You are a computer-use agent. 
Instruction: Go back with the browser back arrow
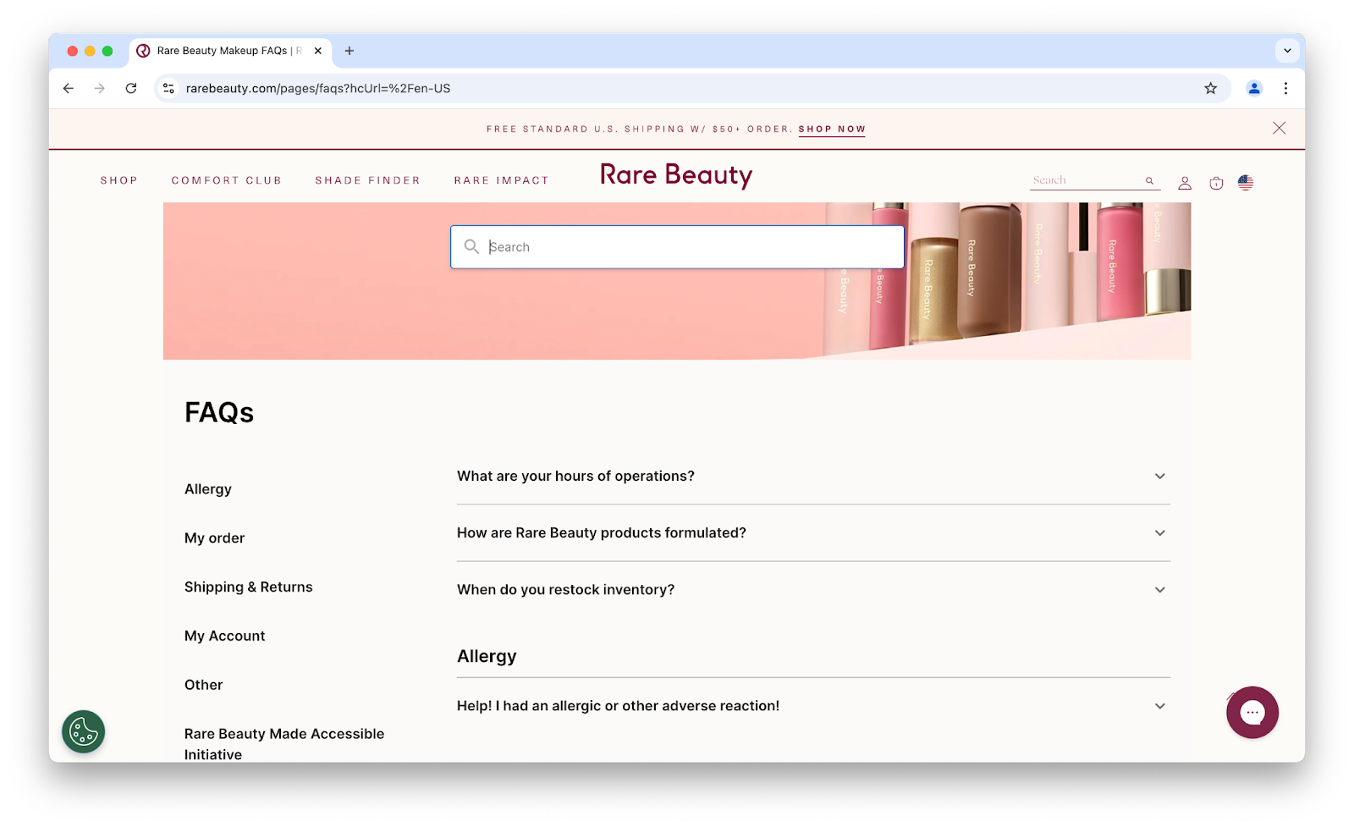[x=69, y=88]
